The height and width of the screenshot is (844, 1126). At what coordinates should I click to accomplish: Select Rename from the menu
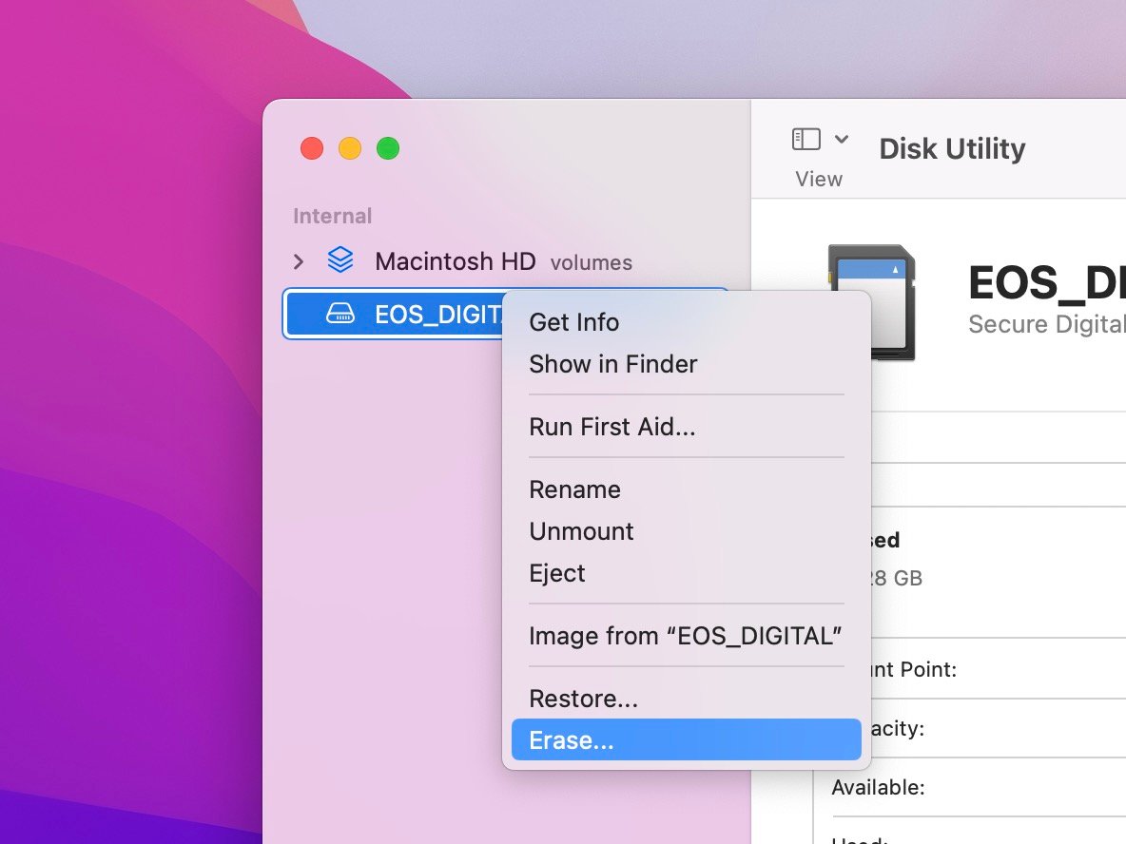[x=574, y=489]
